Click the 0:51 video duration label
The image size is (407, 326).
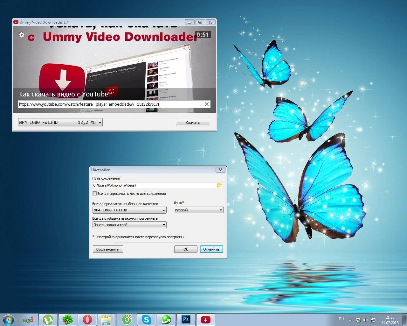(203, 35)
